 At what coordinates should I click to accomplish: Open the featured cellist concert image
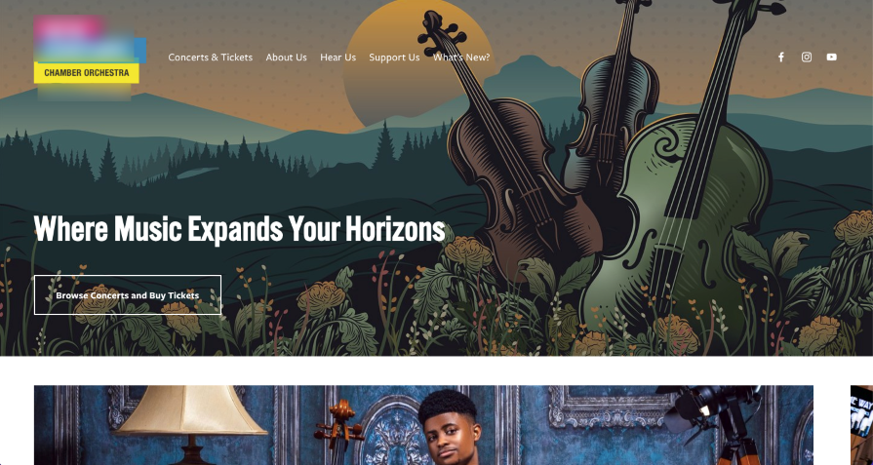point(423,425)
